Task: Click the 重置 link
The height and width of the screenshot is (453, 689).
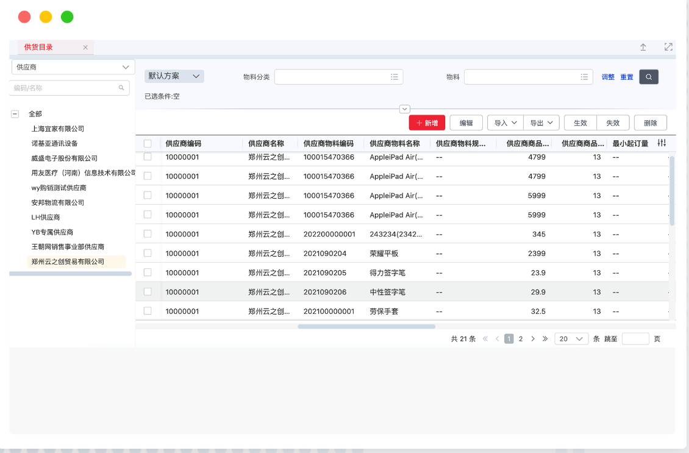Action: pyautogui.click(x=627, y=77)
